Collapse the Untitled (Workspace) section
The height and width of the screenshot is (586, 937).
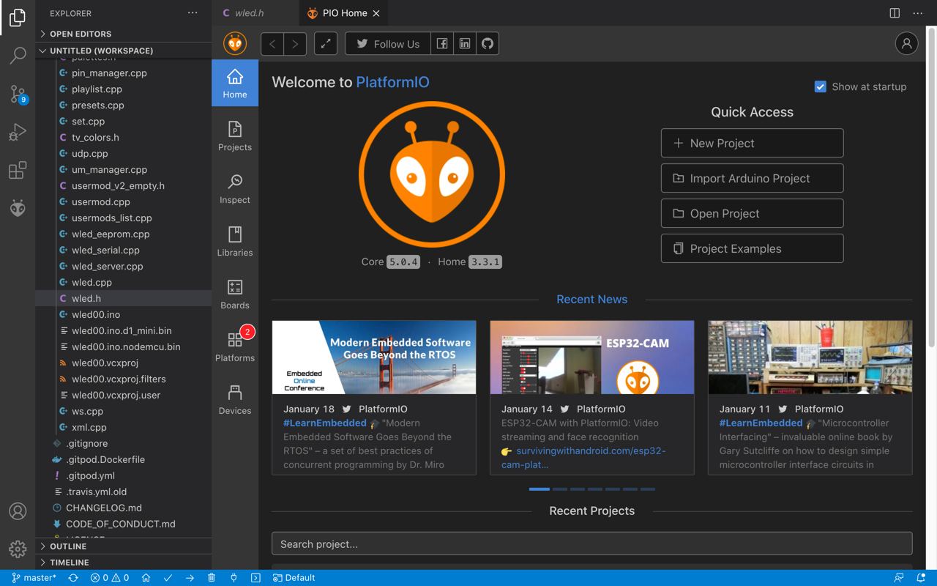coord(124,51)
